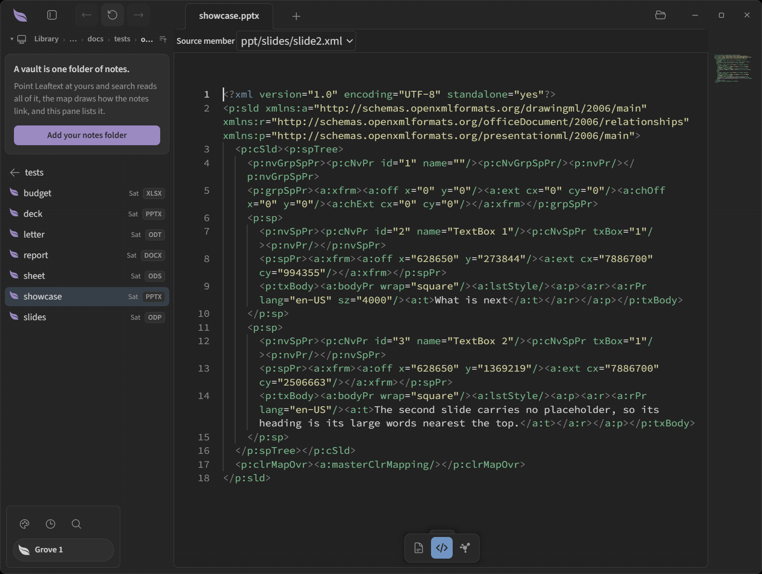Open the sheet ODS file
Viewport: 762px width, 574px height.
87,276
